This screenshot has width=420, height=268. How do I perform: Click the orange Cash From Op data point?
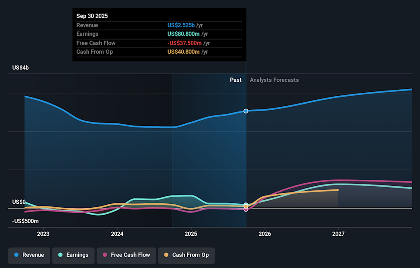coord(245,206)
